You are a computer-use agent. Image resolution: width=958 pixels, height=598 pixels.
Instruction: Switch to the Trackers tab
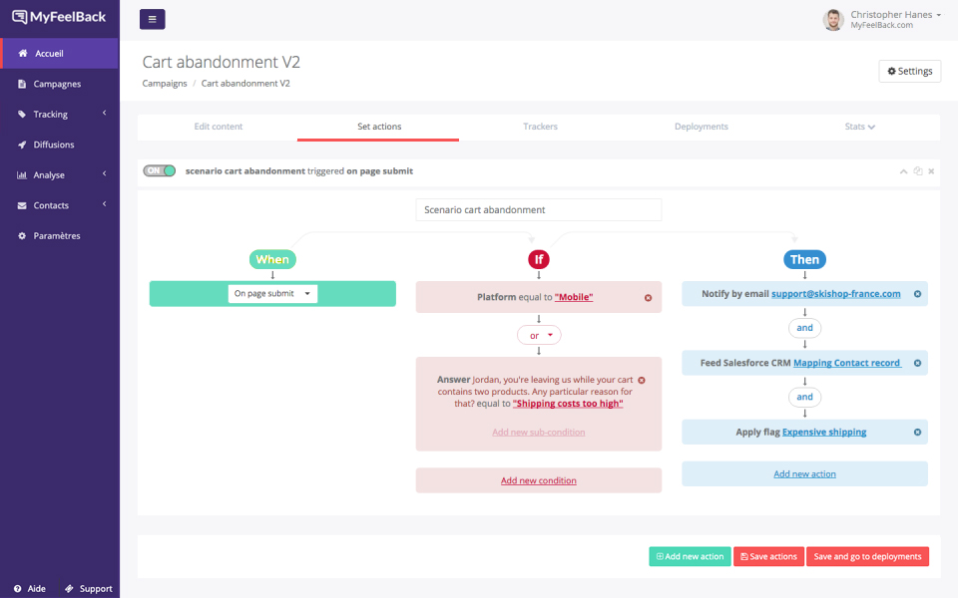click(x=540, y=126)
